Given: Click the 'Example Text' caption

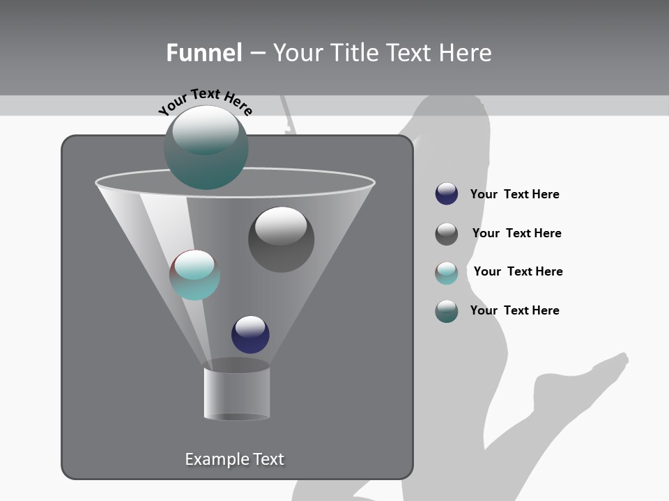Looking at the screenshot, I should pos(235,459).
